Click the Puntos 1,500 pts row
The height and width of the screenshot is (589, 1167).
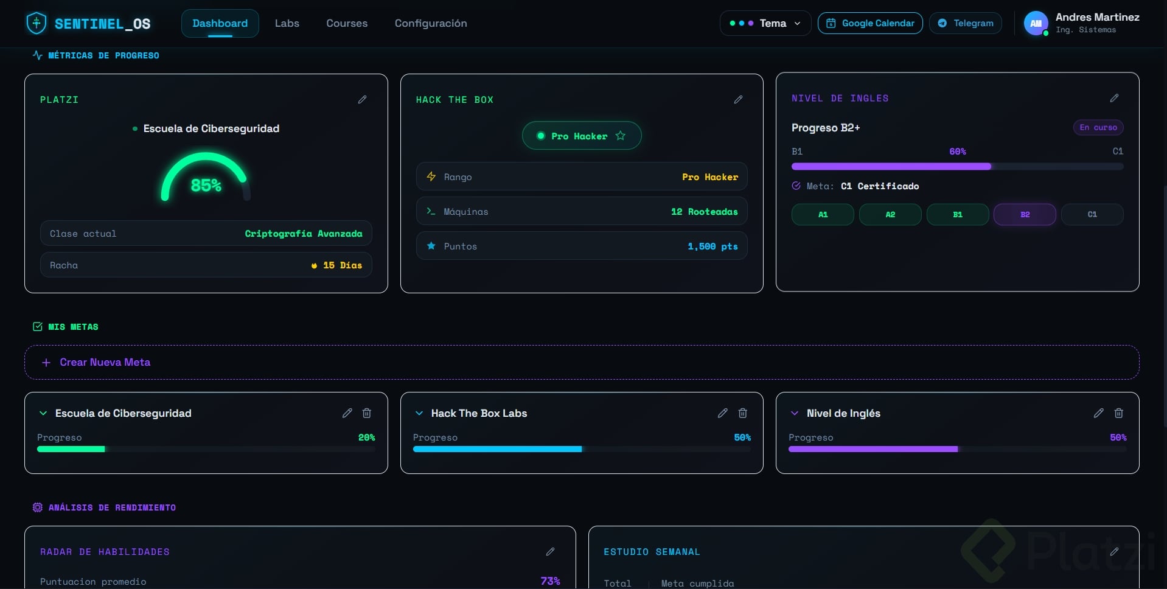(x=582, y=246)
